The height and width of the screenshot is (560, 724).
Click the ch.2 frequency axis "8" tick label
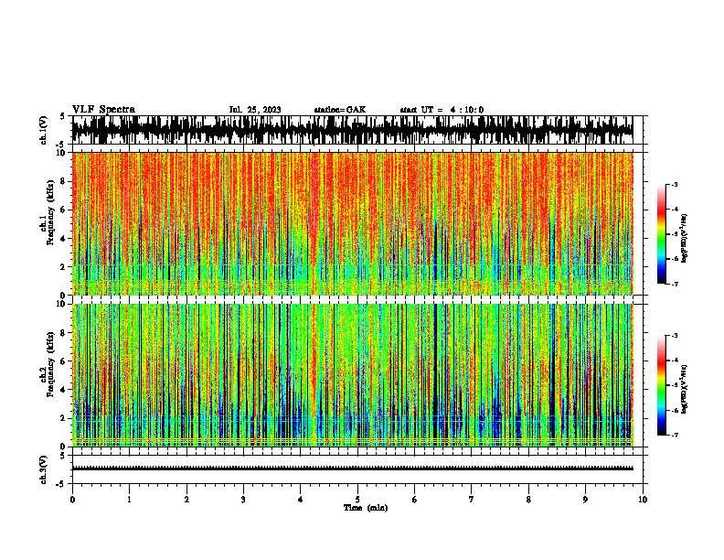pyautogui.click(x=64, y=333)
